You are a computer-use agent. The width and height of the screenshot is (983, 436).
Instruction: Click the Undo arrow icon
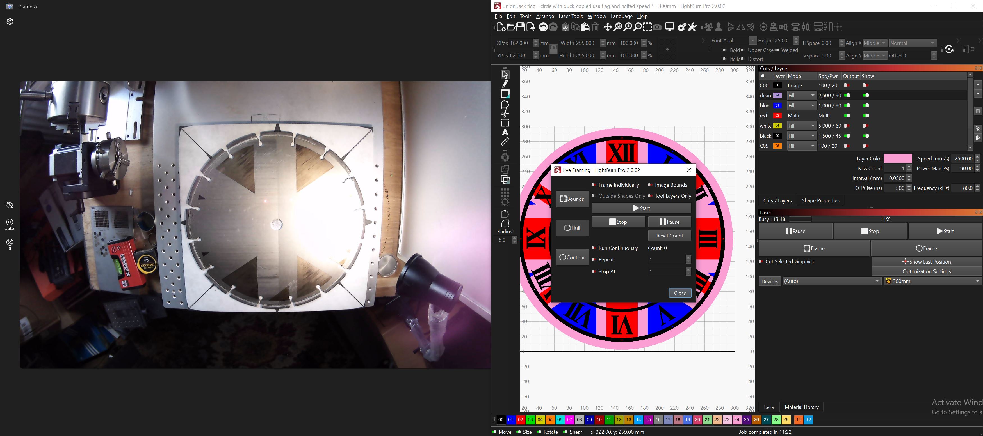click(543, 27)
